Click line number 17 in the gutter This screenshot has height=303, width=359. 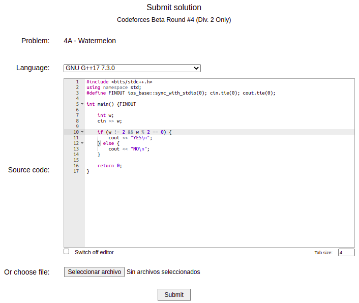coord(76,171)
